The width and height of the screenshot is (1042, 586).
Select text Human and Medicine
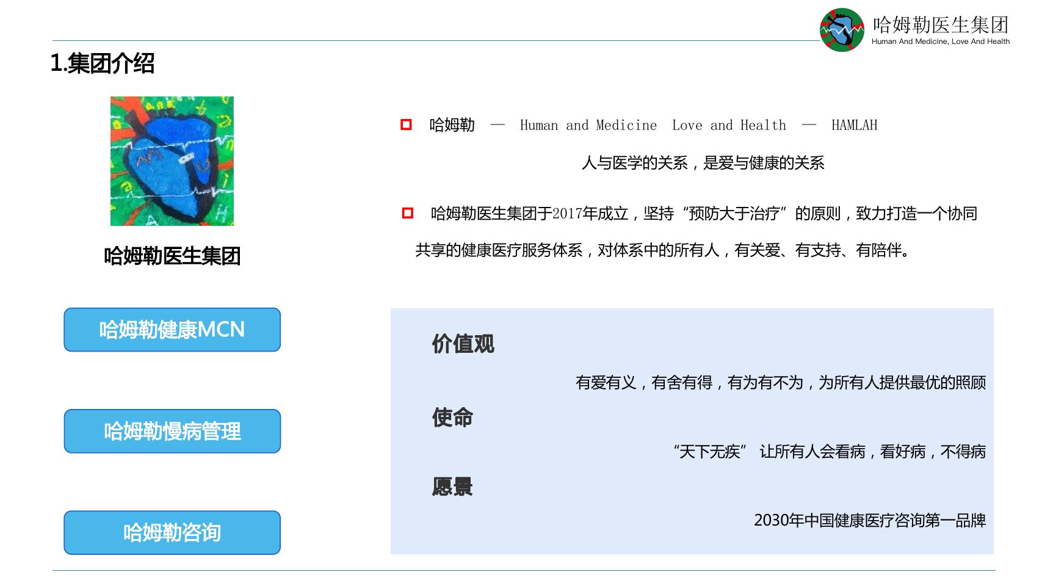click(x=588, y=125)
